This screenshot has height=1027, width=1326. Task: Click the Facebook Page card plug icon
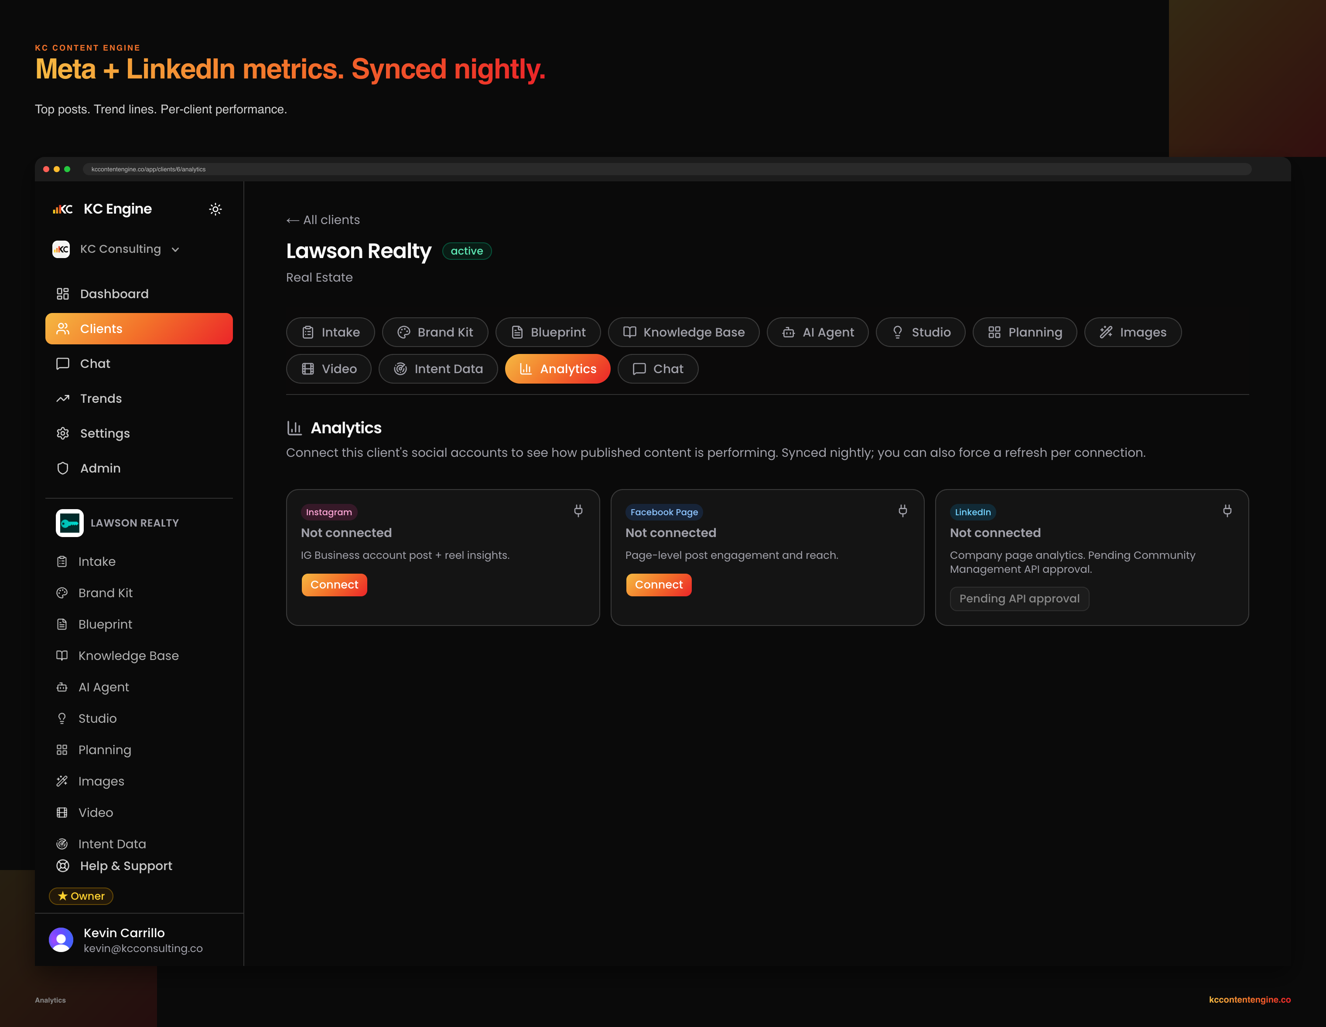[x=903, y=511]
